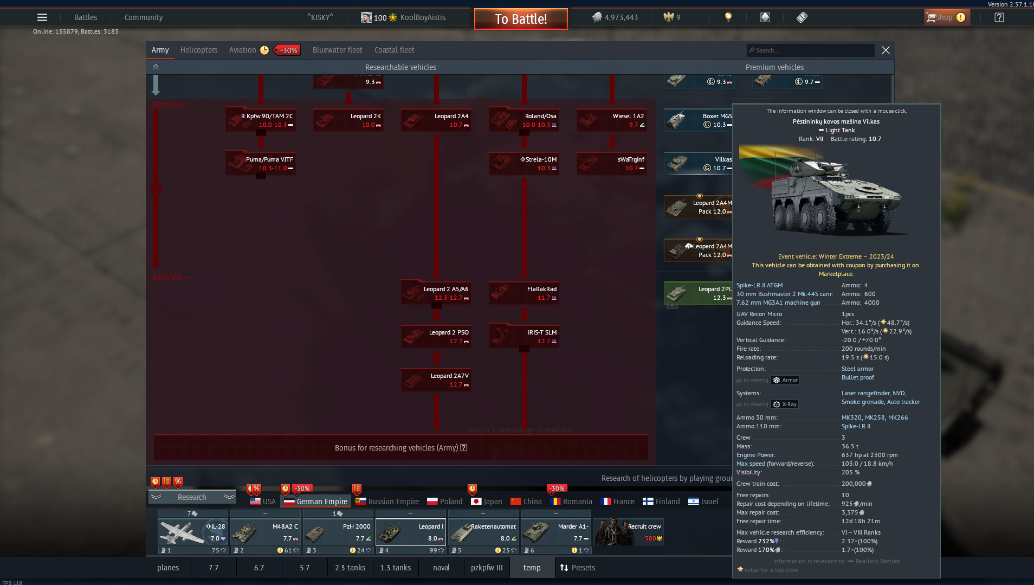This screenshot has width=1034, height=585.
Task: Switch to the planes preset
Action: pos(168,568)
